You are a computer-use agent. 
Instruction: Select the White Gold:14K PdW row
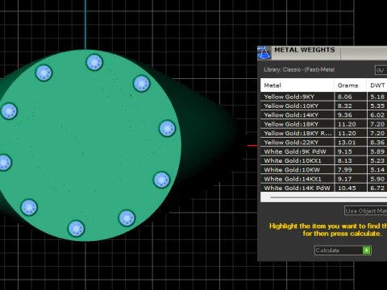point(323,188)
